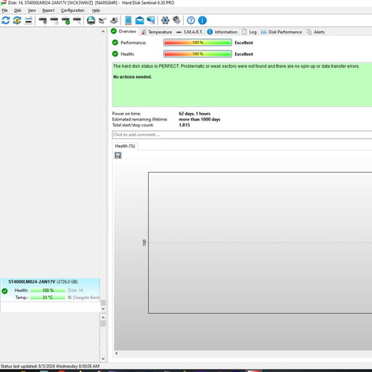Screen dimensions: 372x372
Task: Click the blue About information toolbar icon
Action: click(202, 20)
